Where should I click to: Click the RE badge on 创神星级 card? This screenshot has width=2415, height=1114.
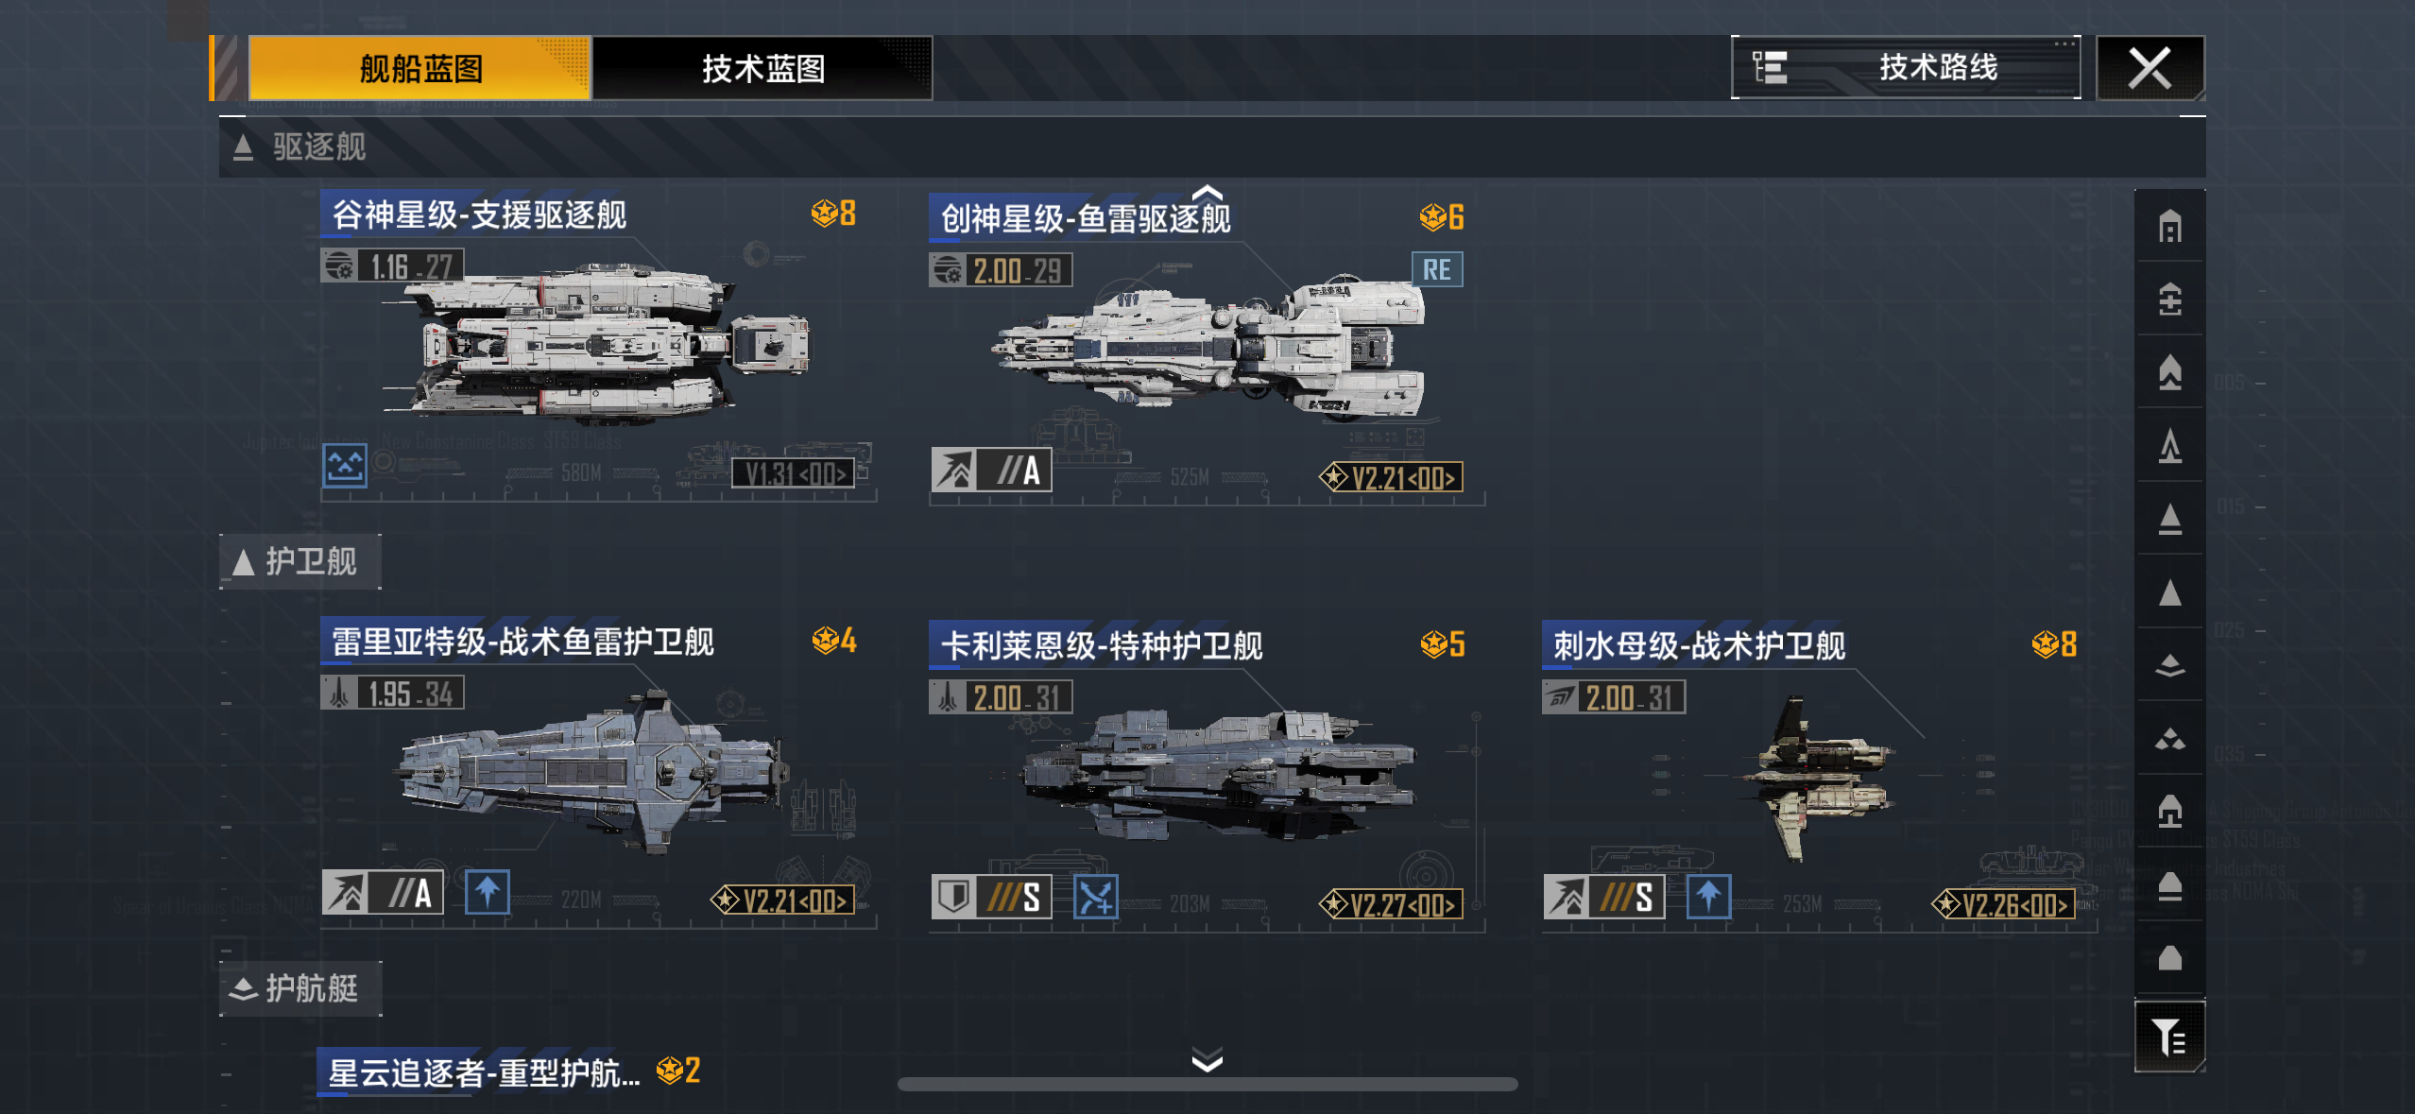1437,269
